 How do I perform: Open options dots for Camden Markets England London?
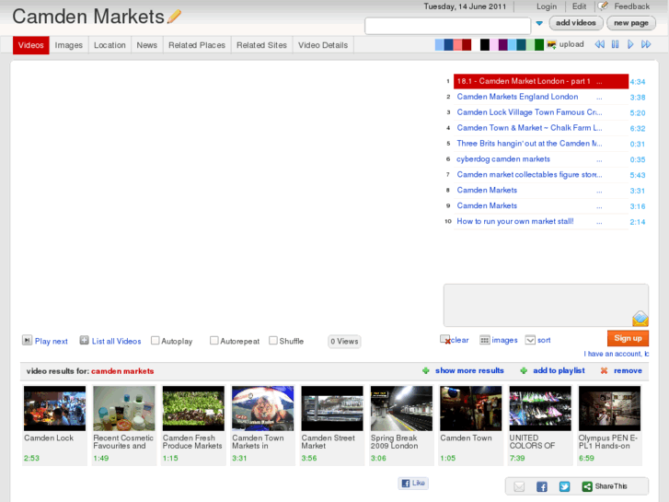[x=599, y=99]
